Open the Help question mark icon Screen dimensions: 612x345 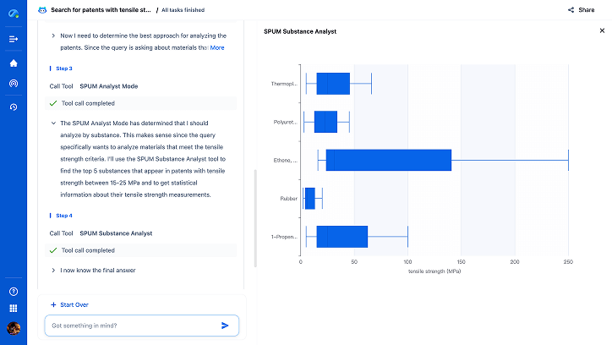[14, 292]
